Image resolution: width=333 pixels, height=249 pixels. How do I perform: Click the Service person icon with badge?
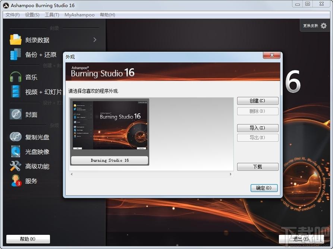pos(16,181)
